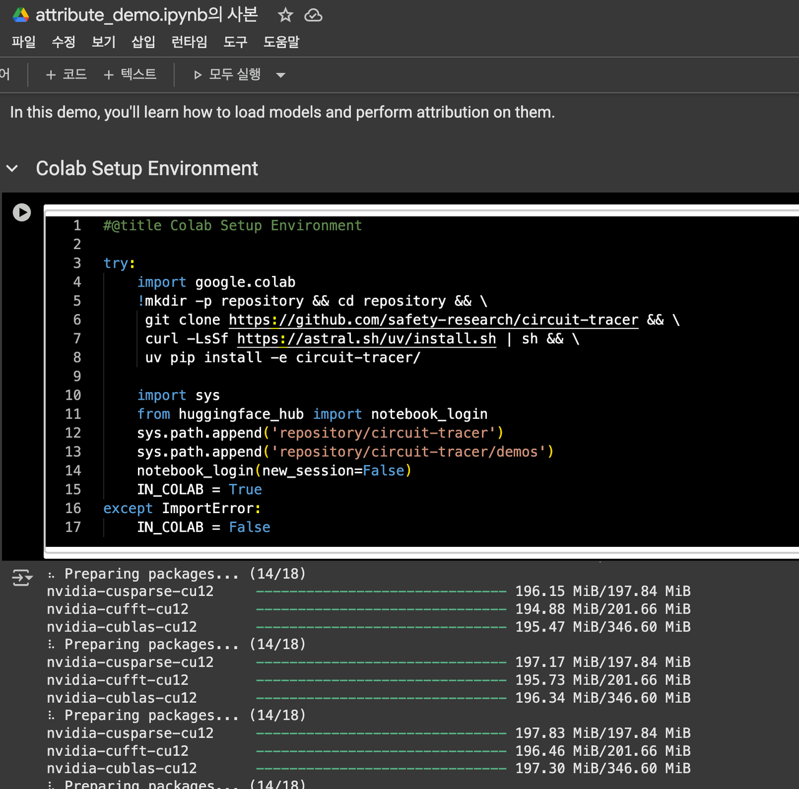This screenshot has height=789, width=799.
Task: Click progress bar for 197.83 MiB nvidia-cusparse-cu12
Action: point(381,733)
